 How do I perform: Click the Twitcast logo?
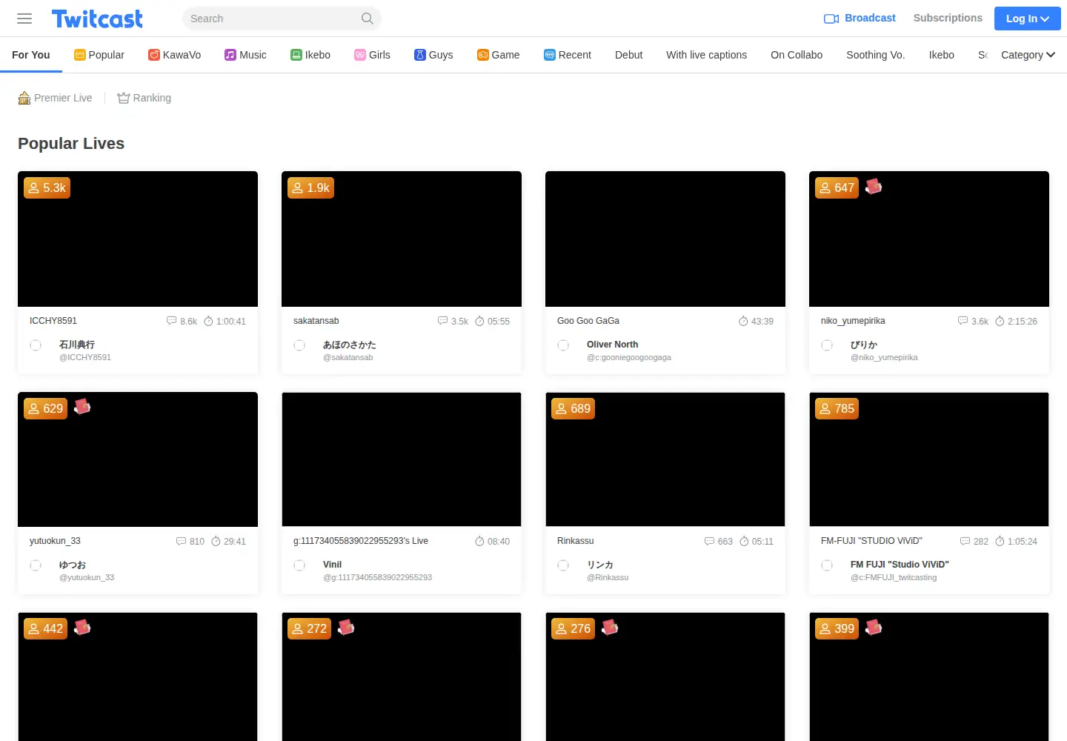click(x=97, y=19)
